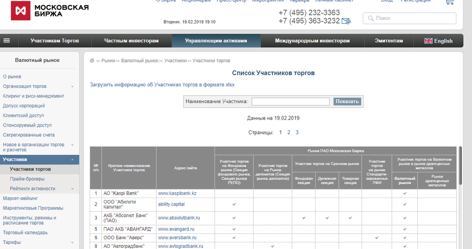Click the Валютный рынок checkmark for АВАНГАРД
The width and height of the screenshot is (472, 249).
click(x=405, y=229)
